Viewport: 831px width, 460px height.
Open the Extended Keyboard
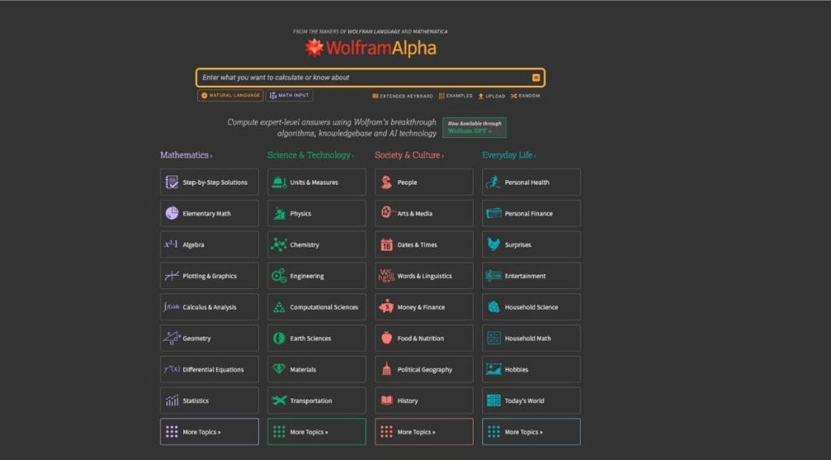coord(403,96)
